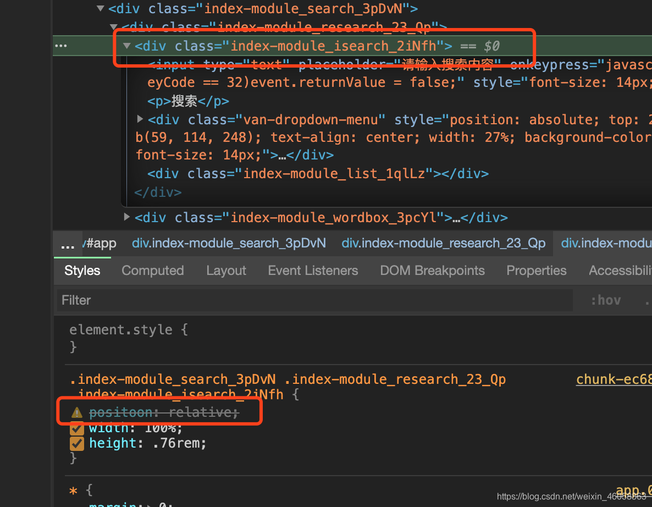652x507 pixels.
Task: Open the chunk-ec68 stylesheet source link
Action: click(x=614, y=379)
